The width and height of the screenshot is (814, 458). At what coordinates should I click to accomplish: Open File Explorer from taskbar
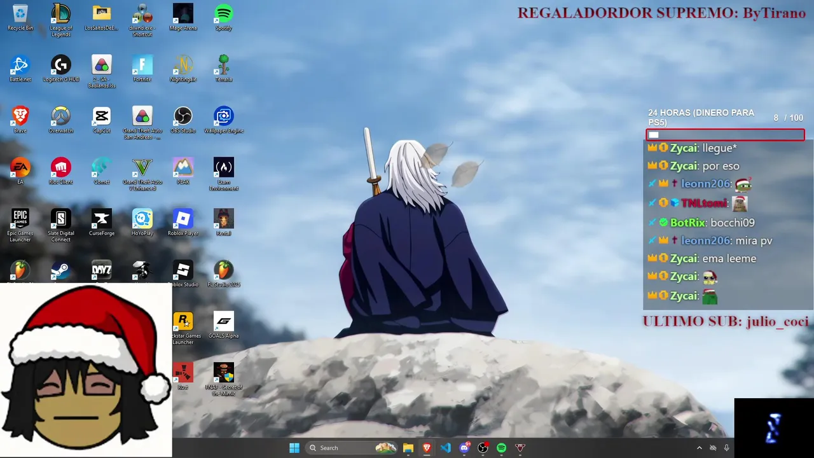point(408,448)
